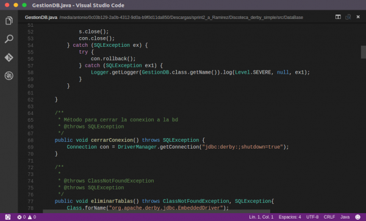Split the editor
Image resolution: width=366 pixels, height=221 pixels.
338,17
